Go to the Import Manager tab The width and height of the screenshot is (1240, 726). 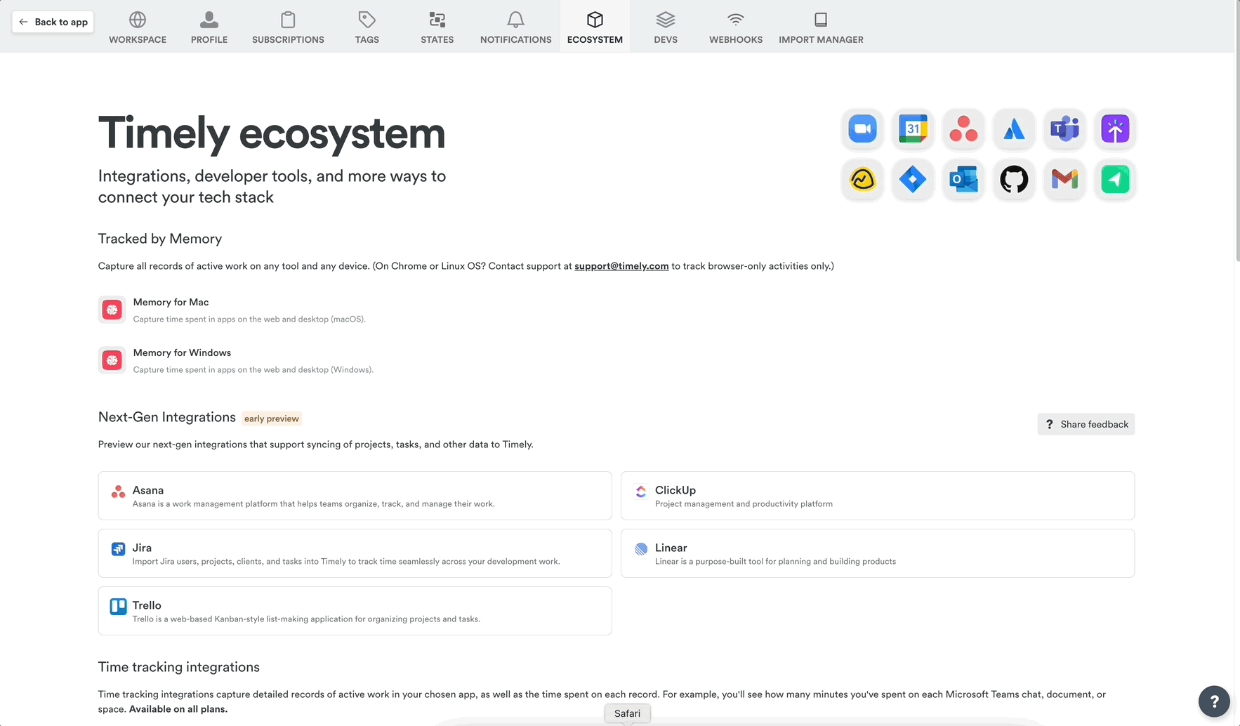pos(821,27)
